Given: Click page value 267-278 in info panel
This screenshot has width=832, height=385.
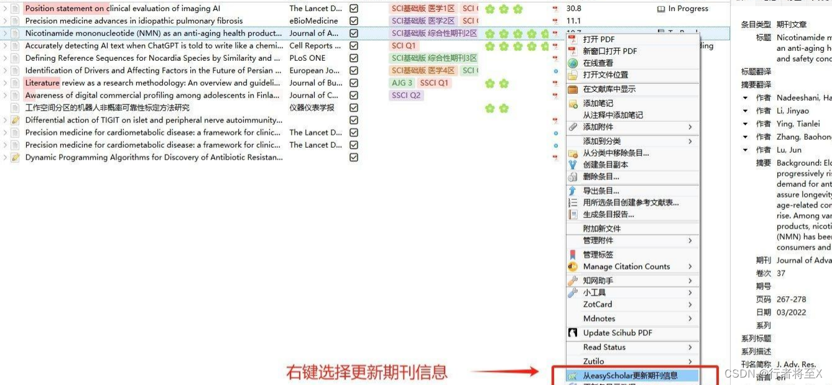Looking at the screenshot, I should pyautogui.click(x=791, y=299).
